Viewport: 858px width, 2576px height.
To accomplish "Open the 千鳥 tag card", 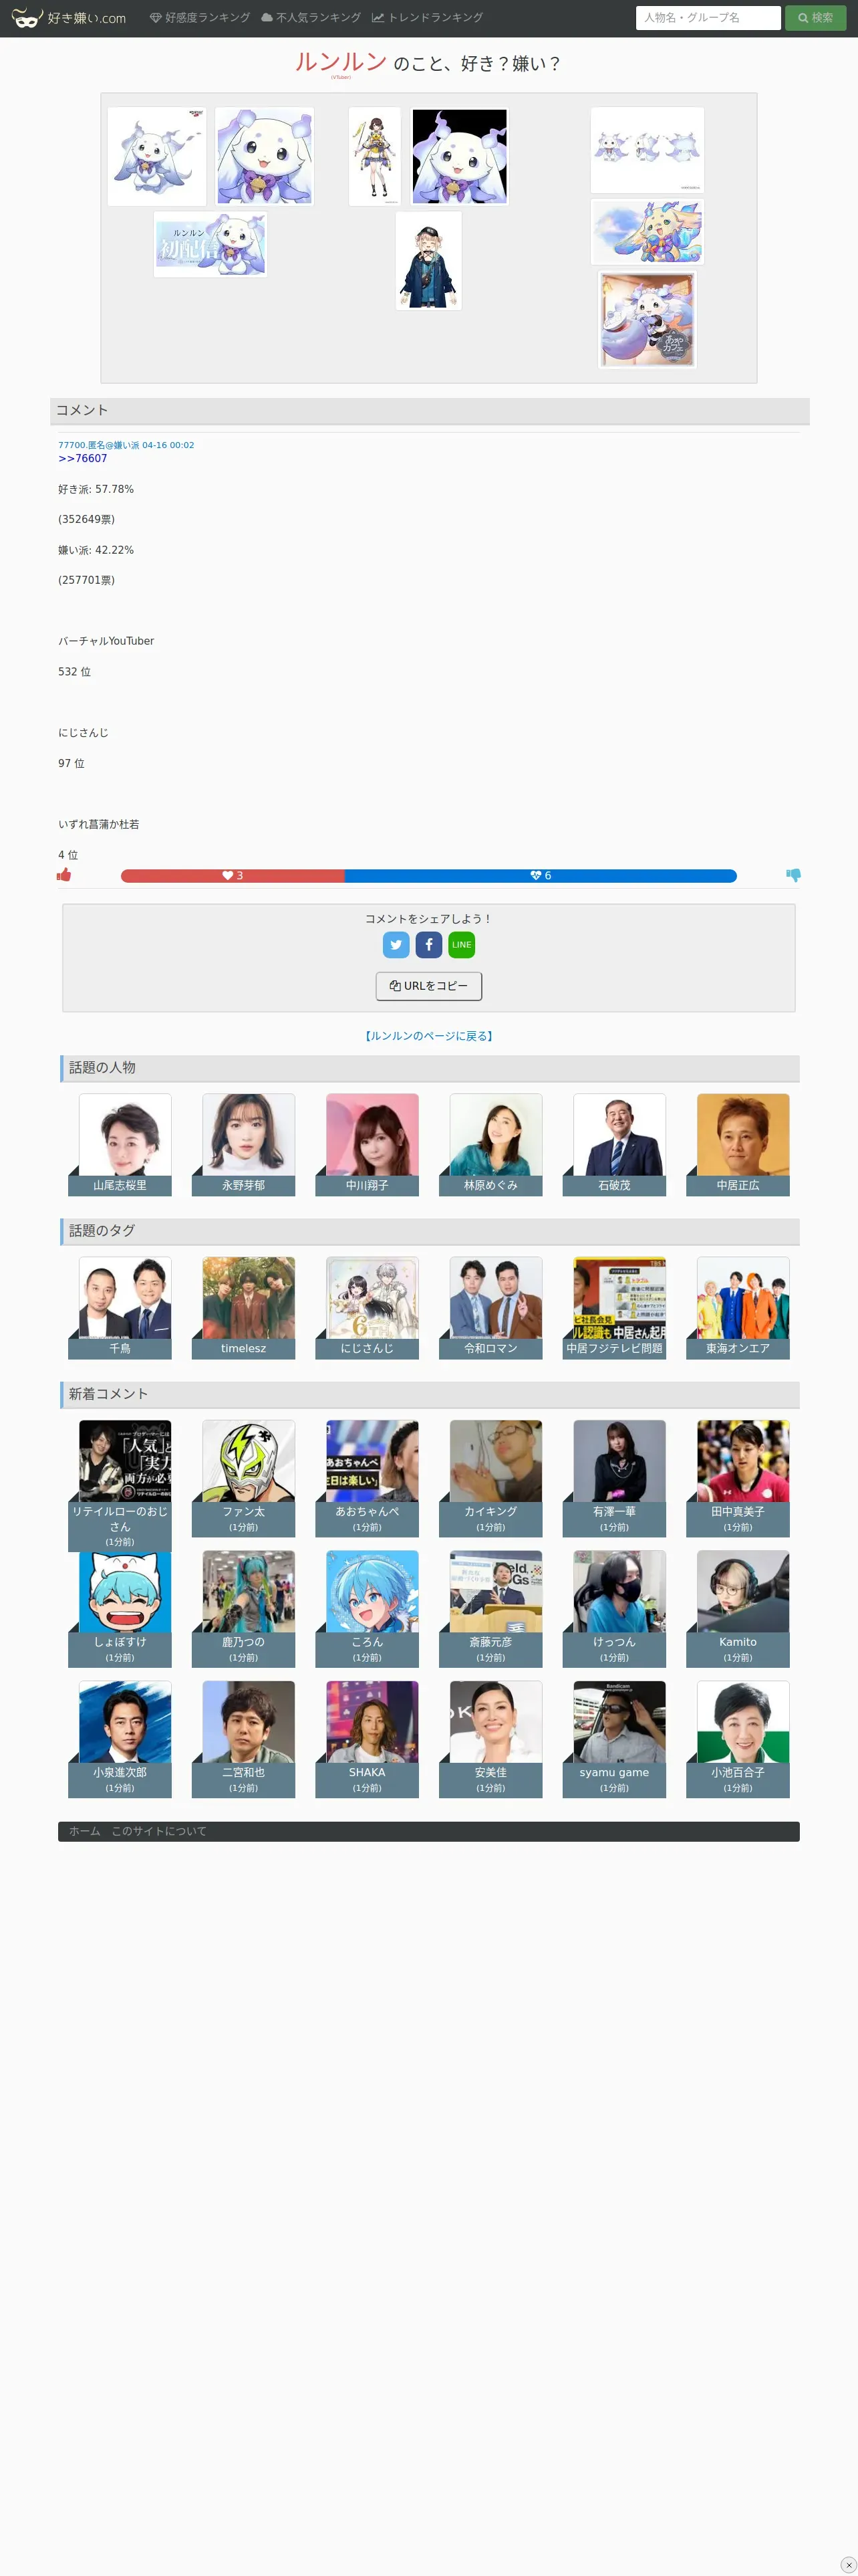I will click(120, 1307).
